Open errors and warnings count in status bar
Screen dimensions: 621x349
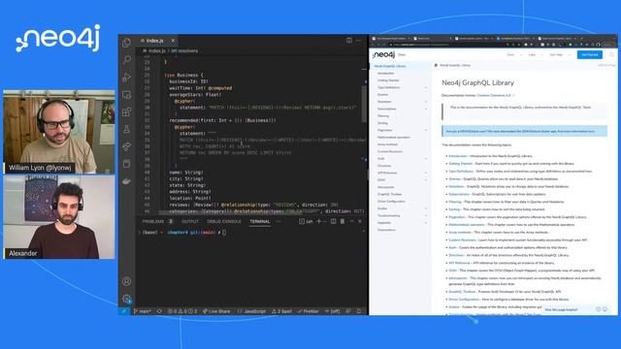click(182, 311)
